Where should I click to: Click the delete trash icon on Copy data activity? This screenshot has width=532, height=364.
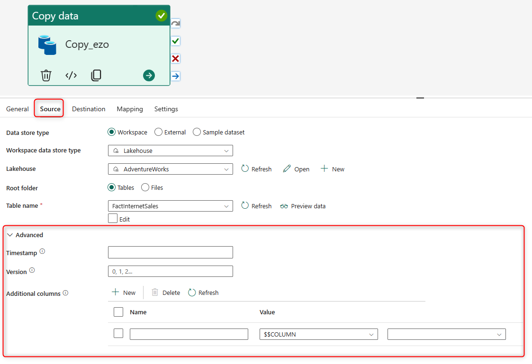click(x=46, y=75)
